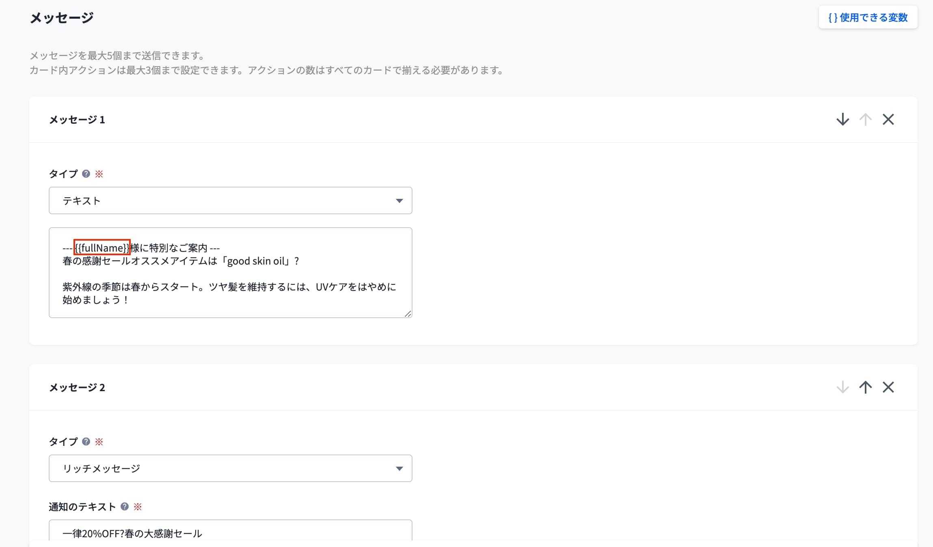Image resolution: width=933 pixels, height=547 pixels.
Task: Open help icon beside Message 2 タイプ
Action: [86, 441]
